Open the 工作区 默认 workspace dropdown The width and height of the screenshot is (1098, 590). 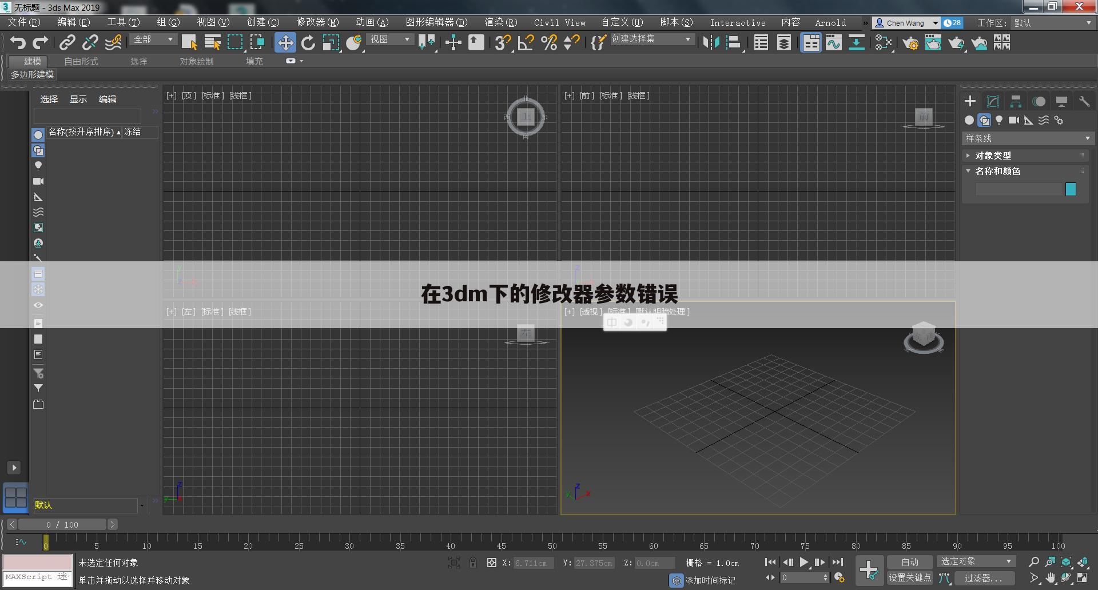tap(1052, 23)
